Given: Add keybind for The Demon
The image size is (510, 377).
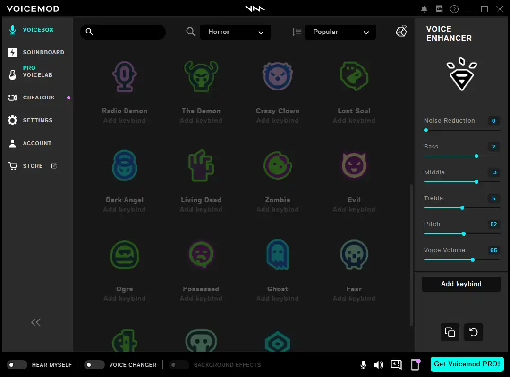Looking at the screenshot, I should (x=201, y=121).
